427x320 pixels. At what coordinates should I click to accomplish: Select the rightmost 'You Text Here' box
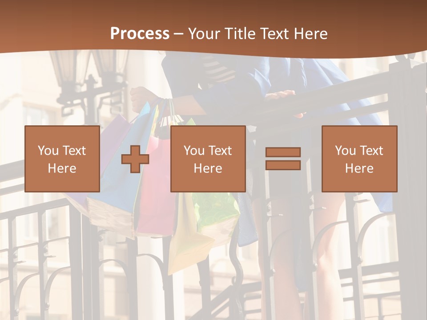pos(359,159)
